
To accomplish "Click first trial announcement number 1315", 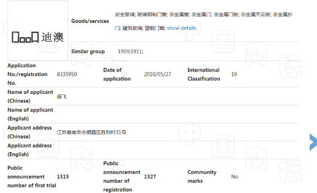I will coord(63,176).
